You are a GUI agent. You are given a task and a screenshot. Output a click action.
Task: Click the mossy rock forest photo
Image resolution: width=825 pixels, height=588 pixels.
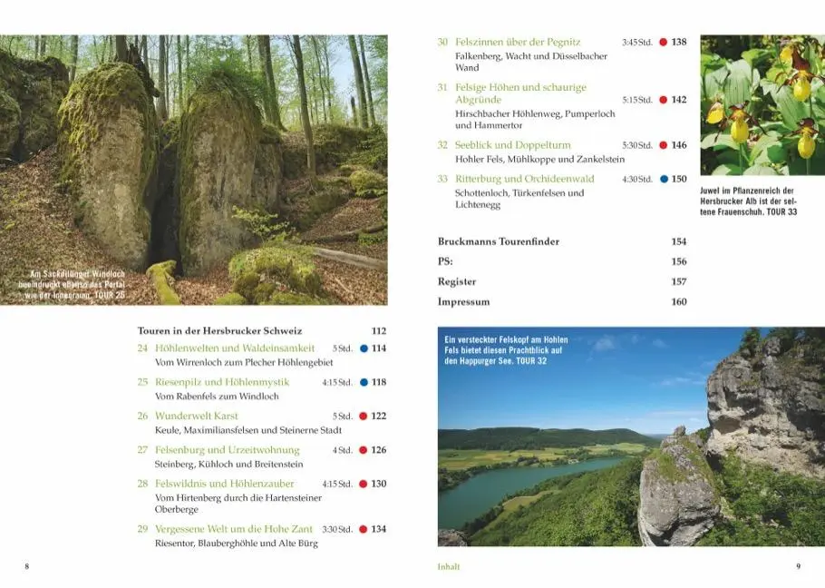pyautogui.click(x=194, y=170)
